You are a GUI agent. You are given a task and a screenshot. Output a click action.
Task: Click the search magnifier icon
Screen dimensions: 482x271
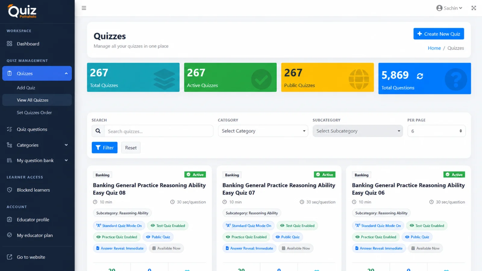[x=98, y=131]
